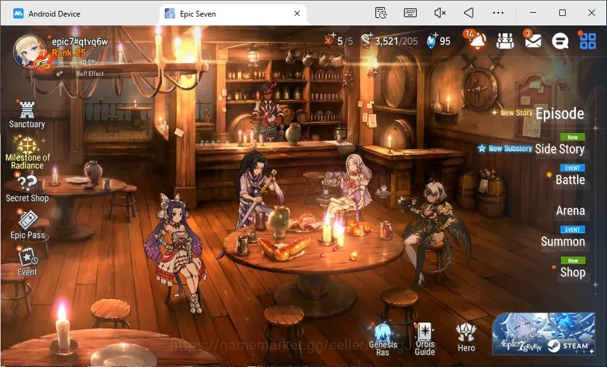Open the chat bubble icon

[x=560, y=41]
